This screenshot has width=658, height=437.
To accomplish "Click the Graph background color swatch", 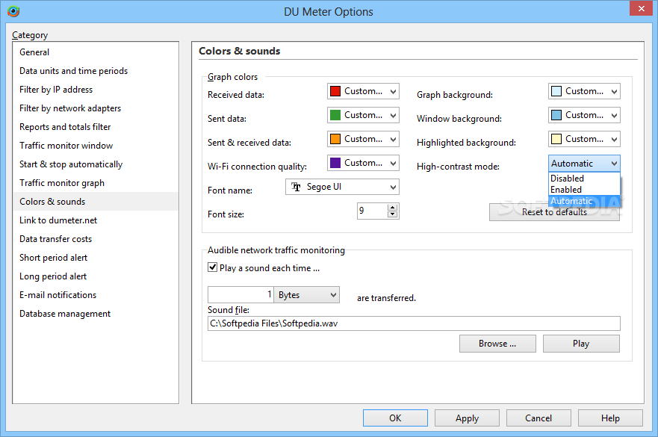I will [x=556, y=91].
